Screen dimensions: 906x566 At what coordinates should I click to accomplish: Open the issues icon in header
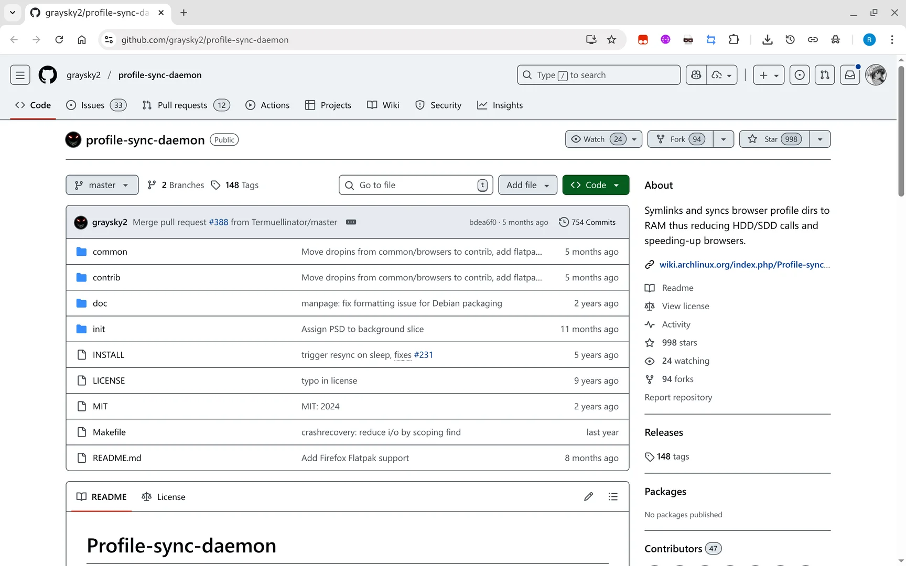(x=800, y=75)
